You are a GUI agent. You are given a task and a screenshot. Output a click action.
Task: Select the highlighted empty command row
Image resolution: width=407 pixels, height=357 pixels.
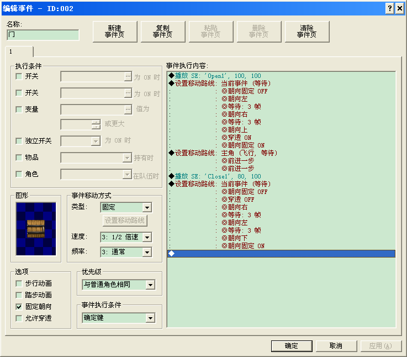[282, 254]
